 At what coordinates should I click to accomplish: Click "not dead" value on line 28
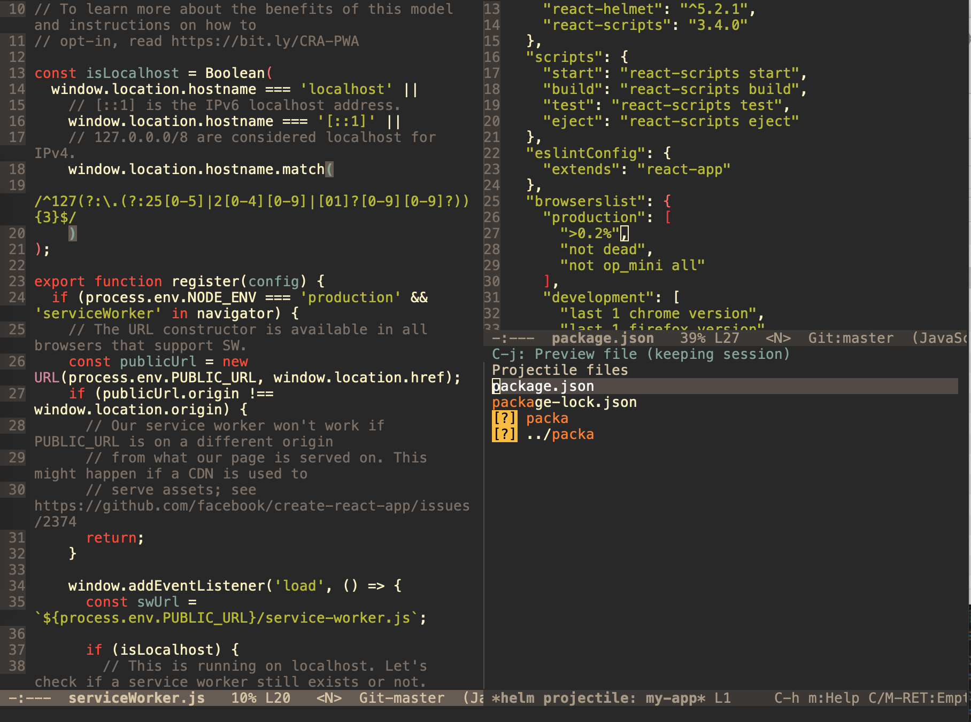(x=603, y=249)
